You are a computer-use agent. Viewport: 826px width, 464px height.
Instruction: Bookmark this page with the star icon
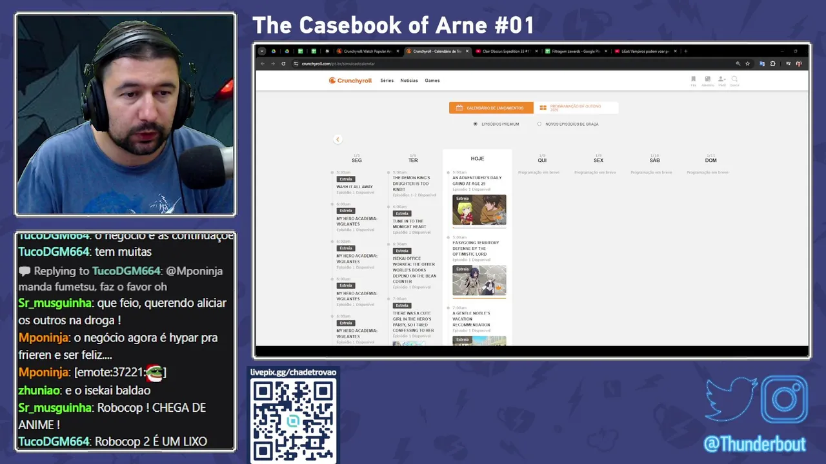click(747, 64)
